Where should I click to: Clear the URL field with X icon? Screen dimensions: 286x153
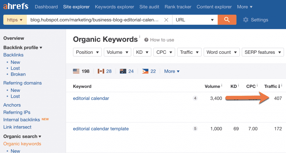point(166,20)
